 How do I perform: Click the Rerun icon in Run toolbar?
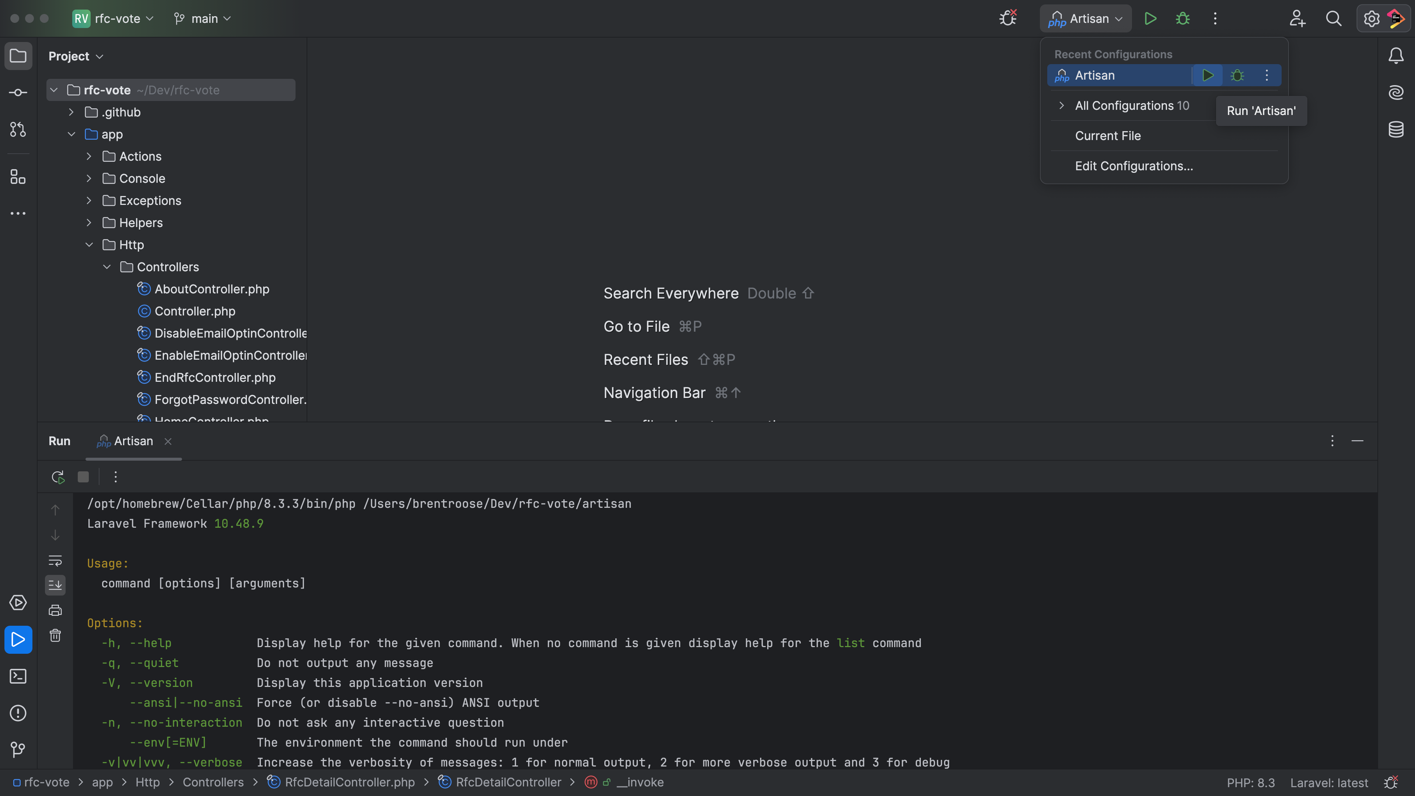coord(58,477)
